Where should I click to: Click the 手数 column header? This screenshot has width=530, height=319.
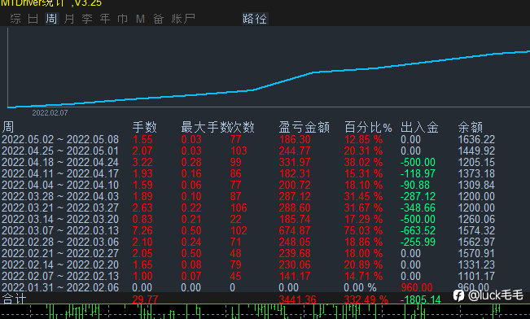tap(145, 128)
